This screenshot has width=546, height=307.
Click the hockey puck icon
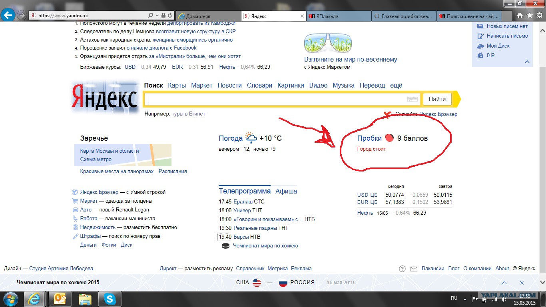[x=226, y=246]
